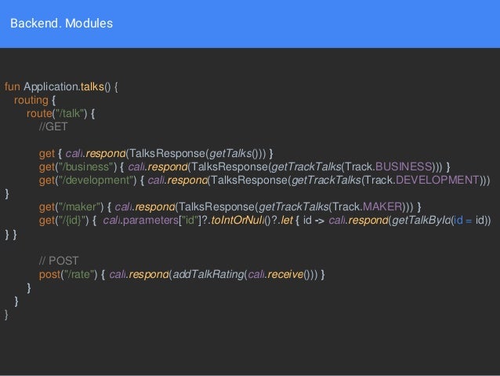Click the get("/maker") route line
The width and height of the screenshot is (500, 376).
pyautogui.click(x=230, y=207)
